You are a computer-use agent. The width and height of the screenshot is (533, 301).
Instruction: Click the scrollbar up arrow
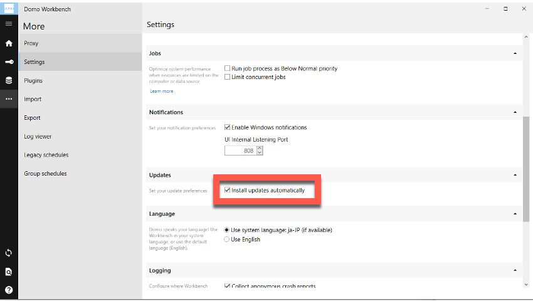coord(526,37)
